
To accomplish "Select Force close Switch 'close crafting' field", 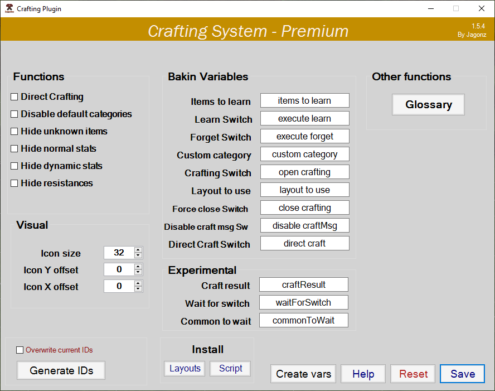I will point(305,207).
